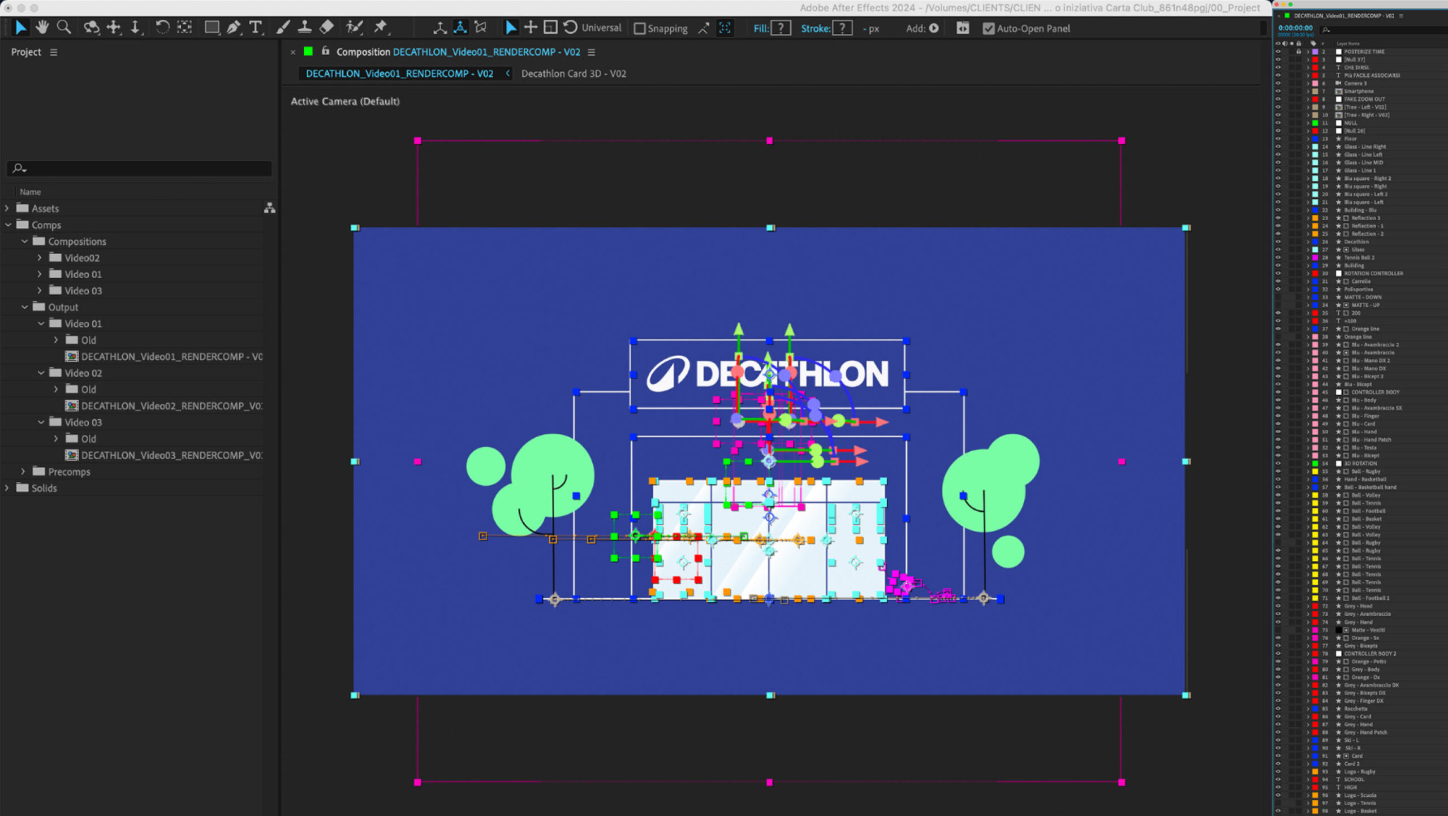Image resolution: width=1448 pixels, height=816 pixels.
Task: Hide the FAKE ZOOM OUT layer eye
Action: tap(1278, 99)
